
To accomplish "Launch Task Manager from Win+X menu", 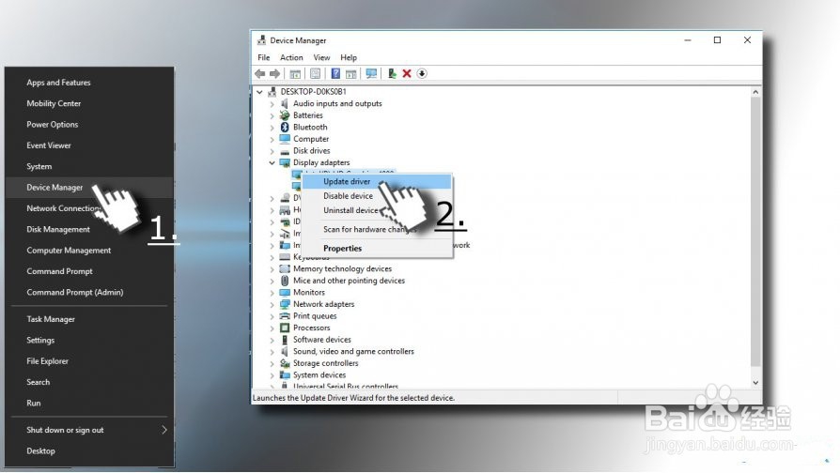I will pyautogui.click(x=89, y=319).
